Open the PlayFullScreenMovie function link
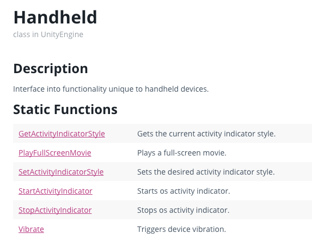312x245 pixels. [55, 153]
